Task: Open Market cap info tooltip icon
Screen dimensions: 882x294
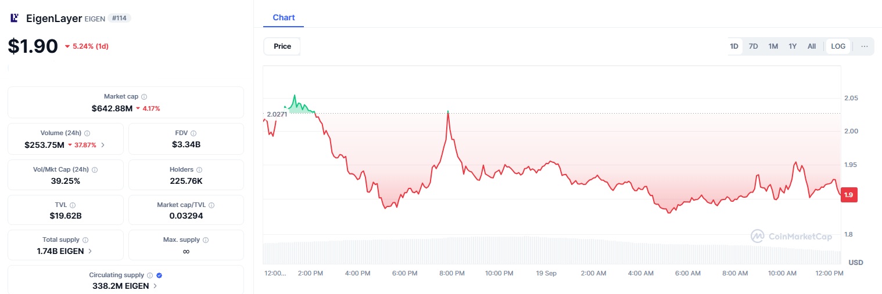Action: (x=144, y=97)
